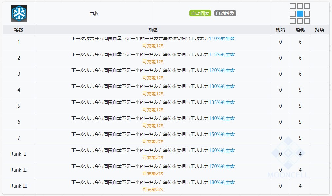Click the 170%的生命 value text
The height and width of the screenshot is (196, 332).
(x=222, y=166)
